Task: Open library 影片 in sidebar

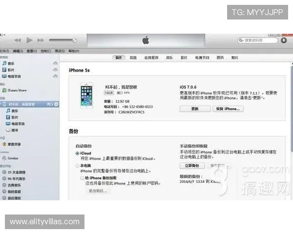Action: coord(8,70)
